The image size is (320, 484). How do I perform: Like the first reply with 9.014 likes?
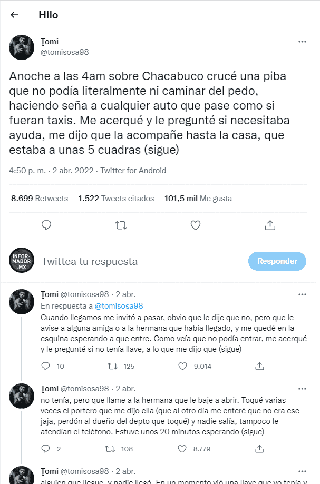pyautogui.click(x=183, y=366)
